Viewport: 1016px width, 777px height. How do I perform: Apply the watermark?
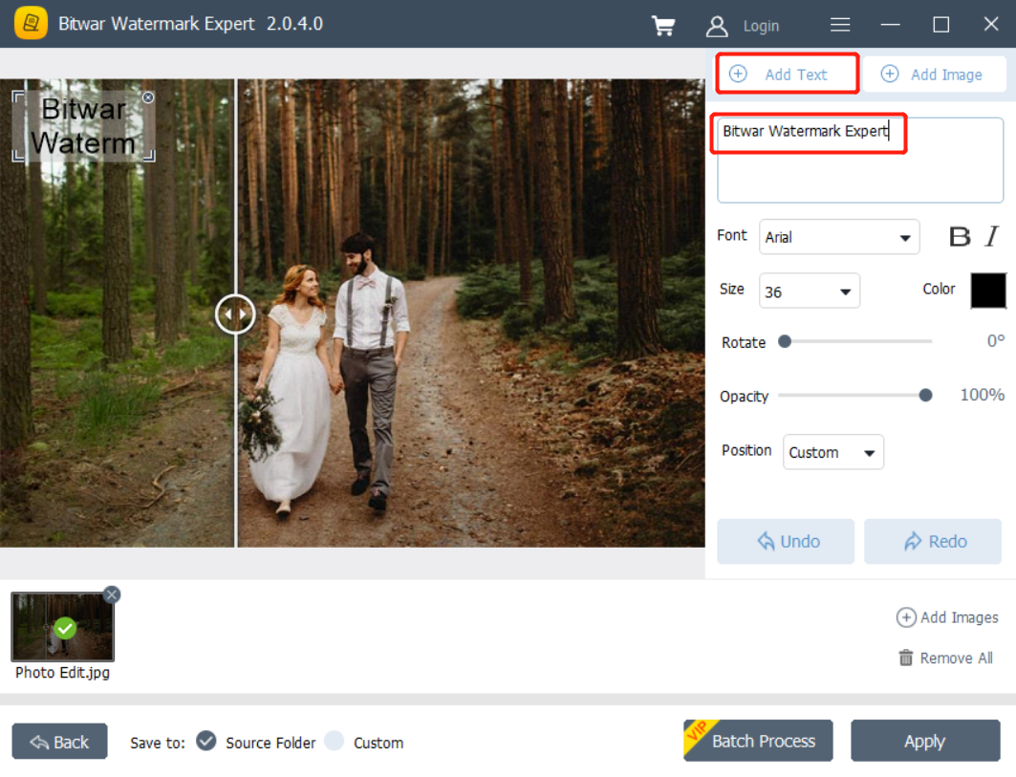(925, 741)
